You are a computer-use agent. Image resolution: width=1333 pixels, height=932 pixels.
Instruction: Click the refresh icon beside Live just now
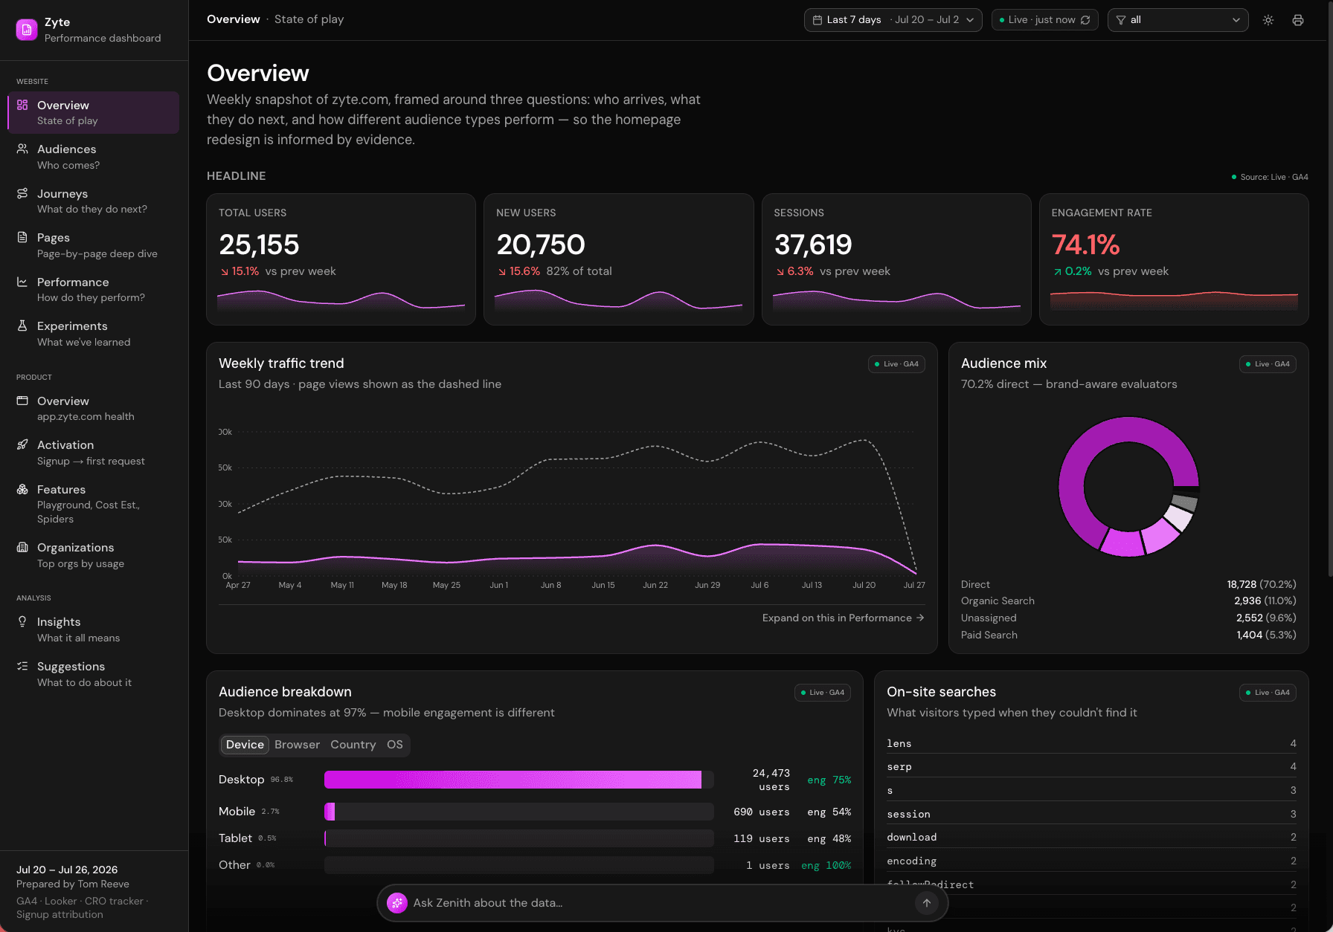click(1085, 20)
